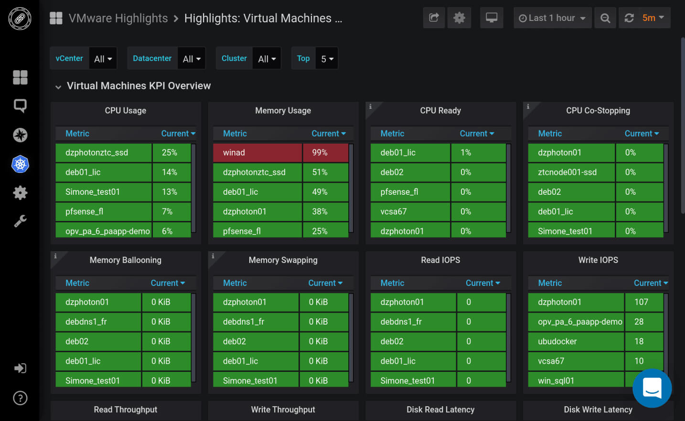Viewport: 685px width, 421px height.
Task: Sort CPU Usage by Current column
Action: pos(178,134)
